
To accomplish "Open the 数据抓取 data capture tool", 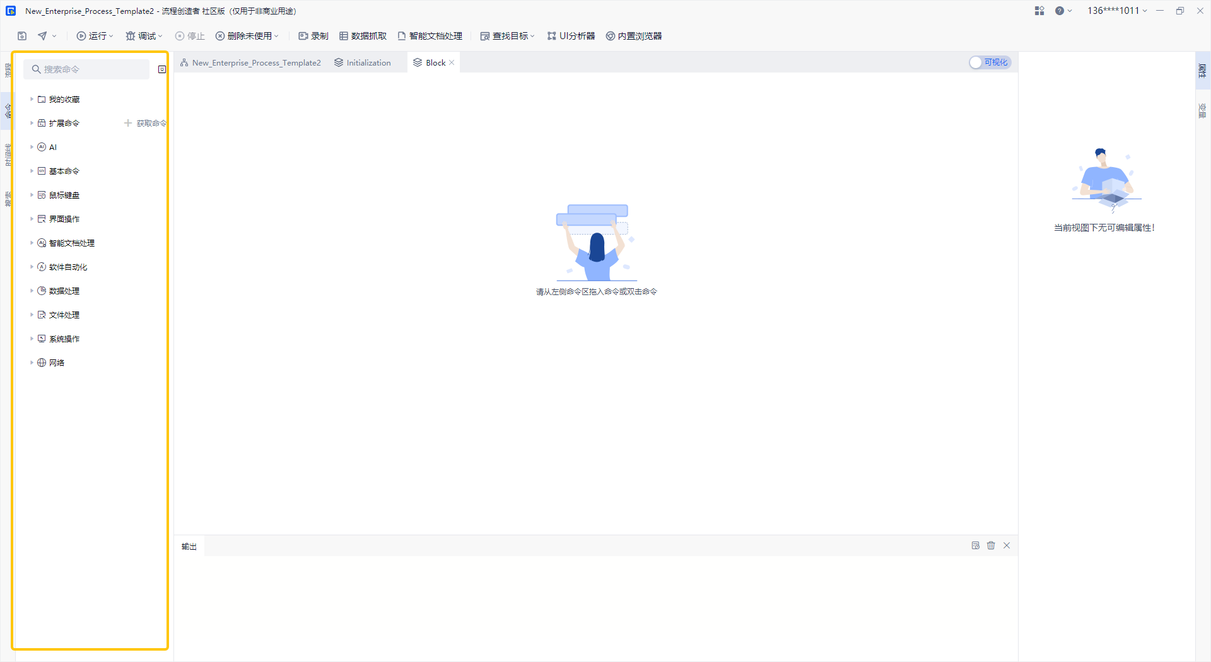I will (x=363, y=36).
